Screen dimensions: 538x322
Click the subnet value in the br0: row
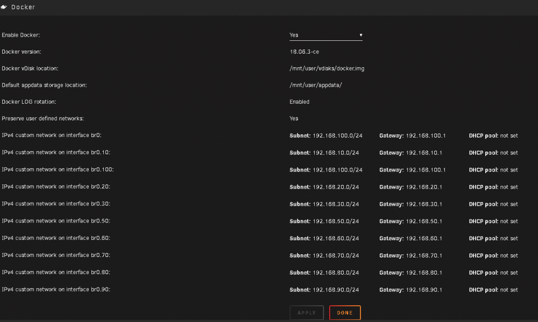coord(337,136)
